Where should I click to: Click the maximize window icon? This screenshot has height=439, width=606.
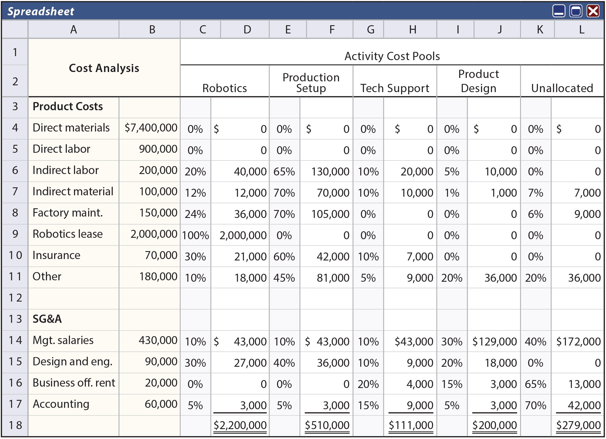tap(576, 11)
